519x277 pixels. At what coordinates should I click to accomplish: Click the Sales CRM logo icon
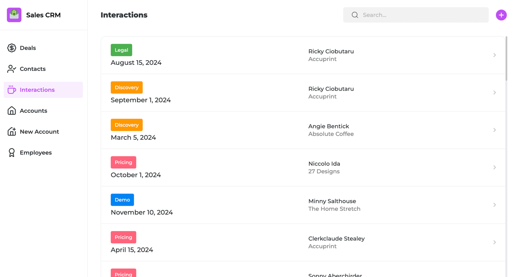click(14, 15)
